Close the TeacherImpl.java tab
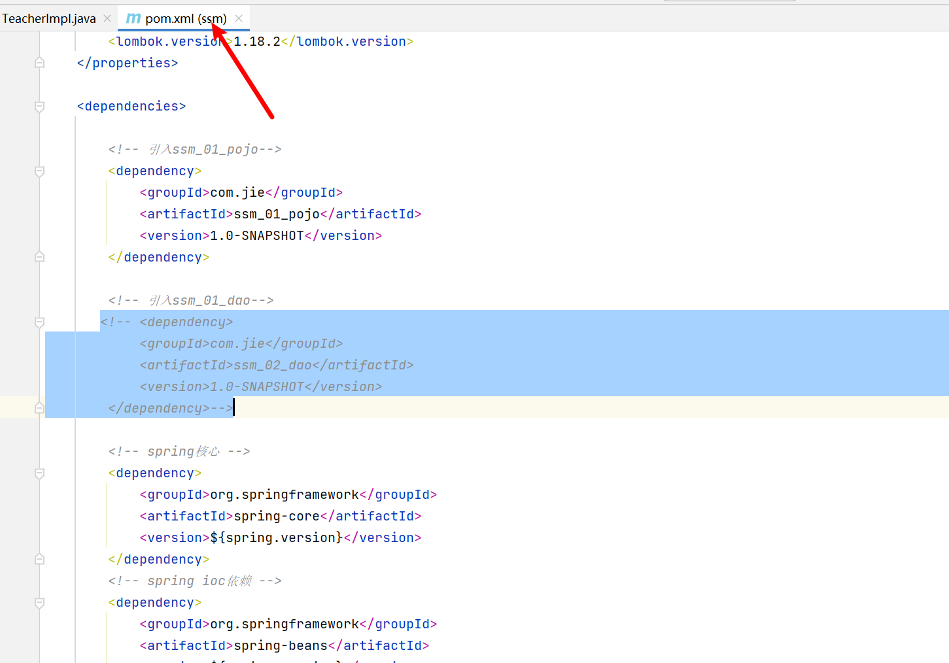This screenshot has width=949, height=663. (x=107, y=18)
